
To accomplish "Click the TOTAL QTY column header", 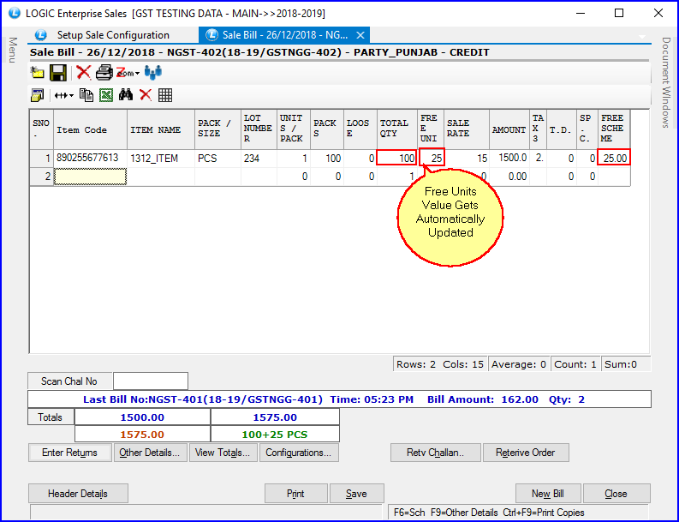I will tap(396, 129).
